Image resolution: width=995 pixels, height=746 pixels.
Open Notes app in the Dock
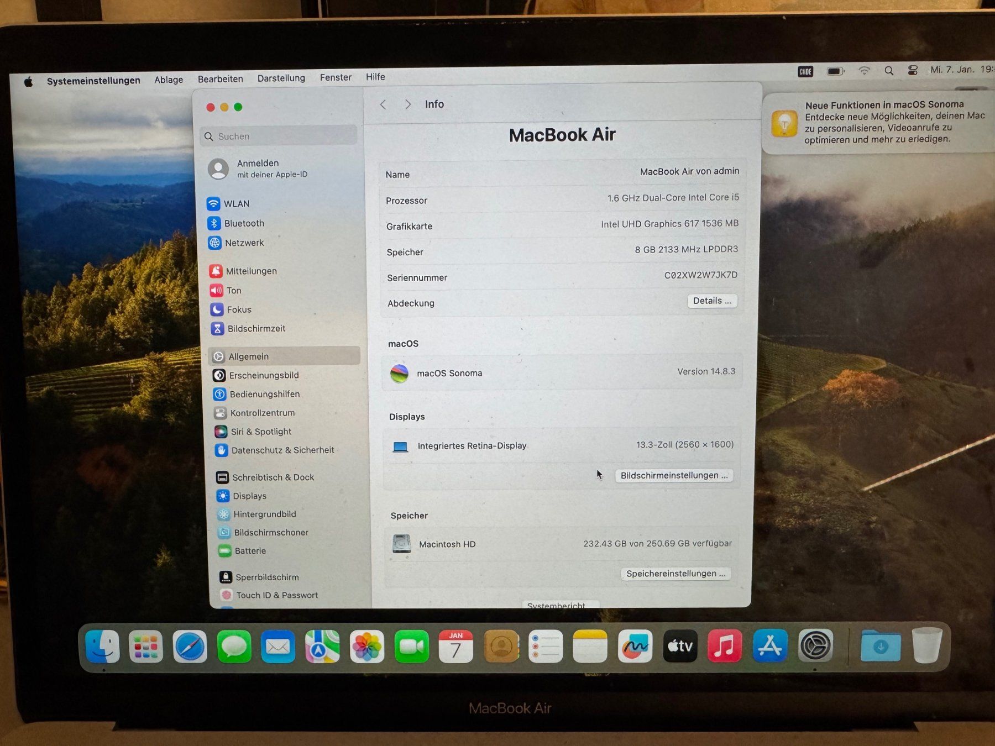[x=590, y=646]
